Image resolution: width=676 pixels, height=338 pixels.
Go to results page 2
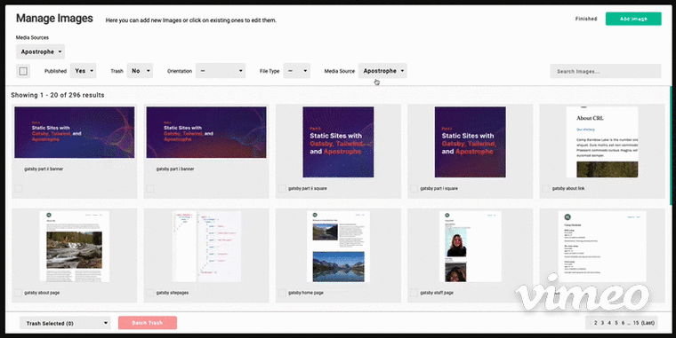click(x=595, y=323)
